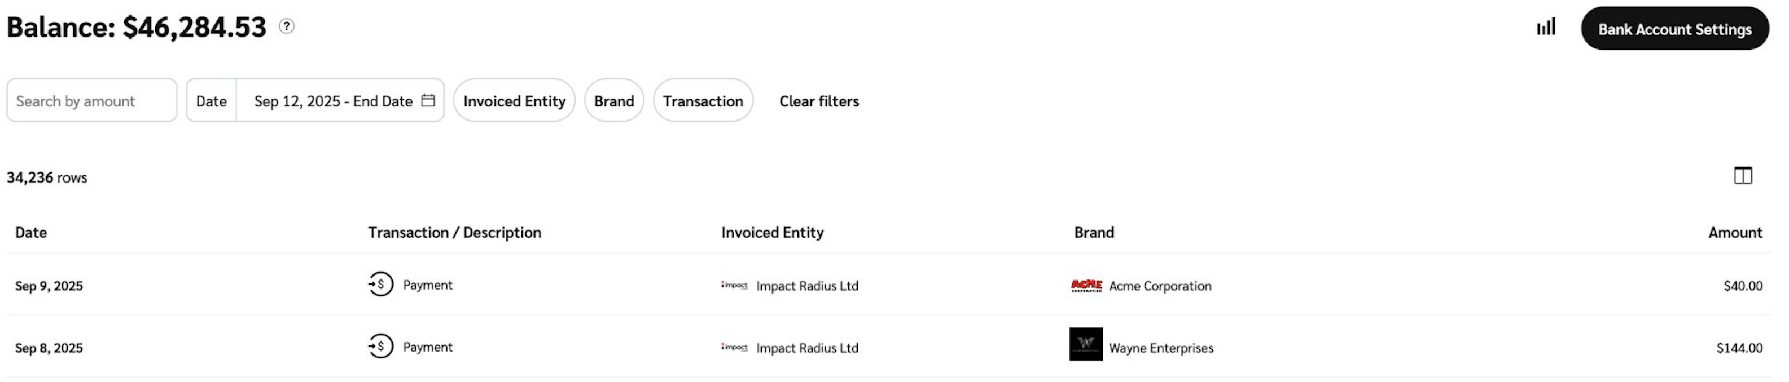Click the column layout icon
The image size is (1789, 382).
point(1743,176)
